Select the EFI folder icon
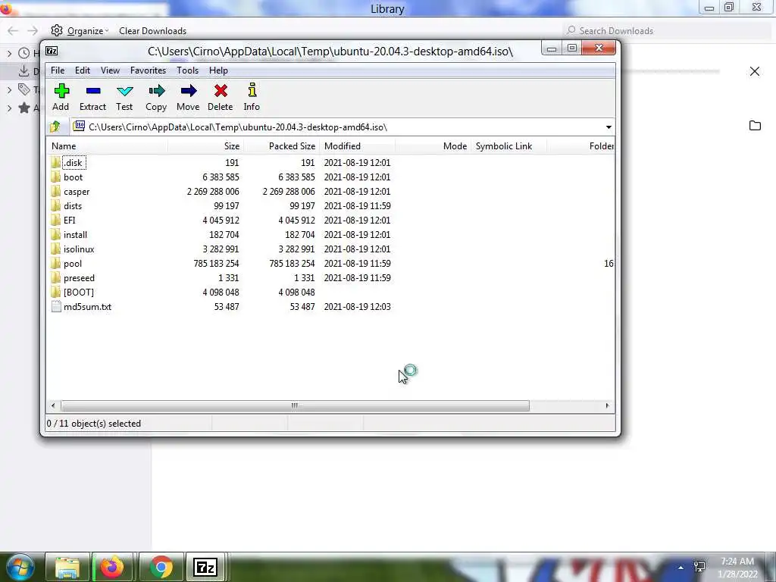776x582 pixels. coord(55,220)
